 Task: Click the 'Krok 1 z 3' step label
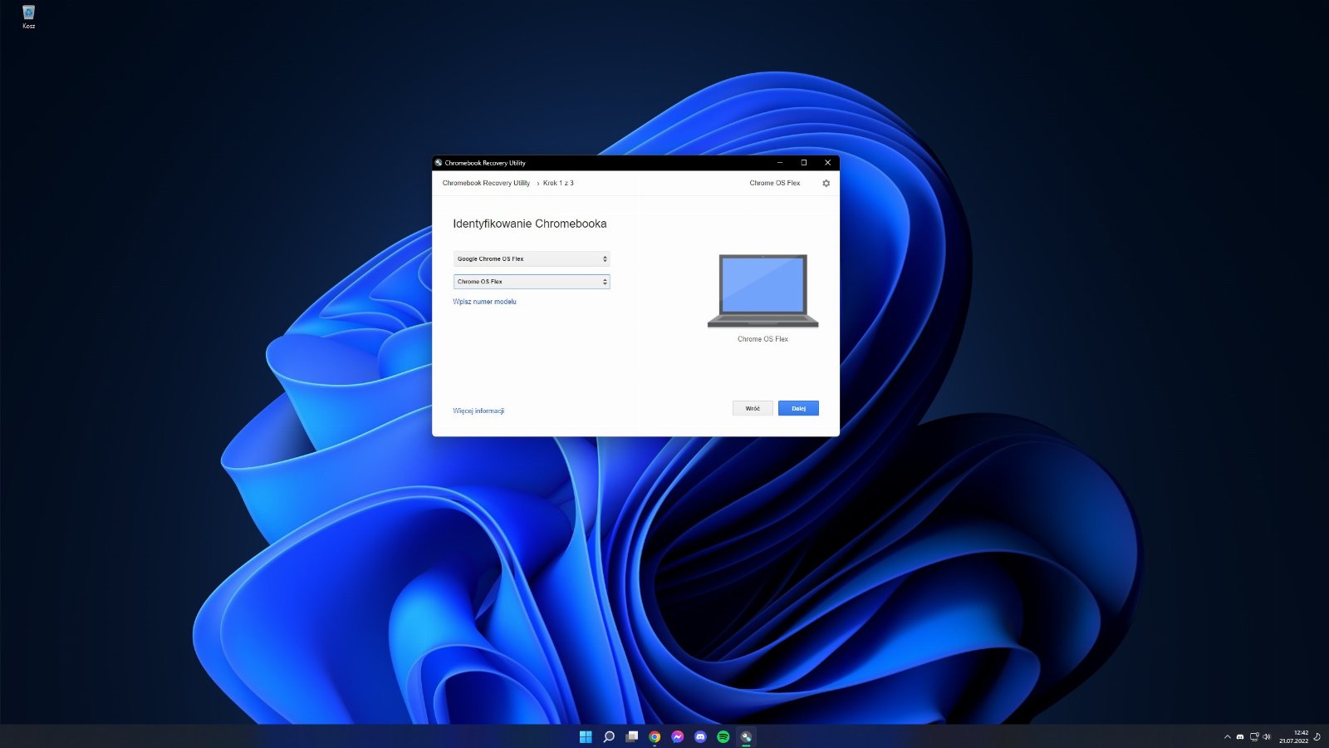point(558,183)
